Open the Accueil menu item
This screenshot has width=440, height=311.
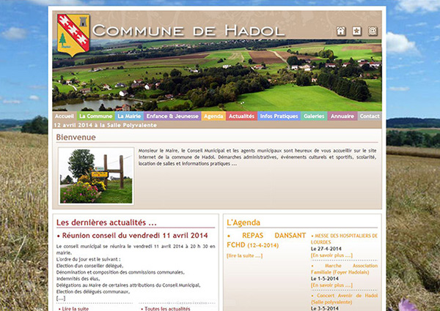(65, 116)
